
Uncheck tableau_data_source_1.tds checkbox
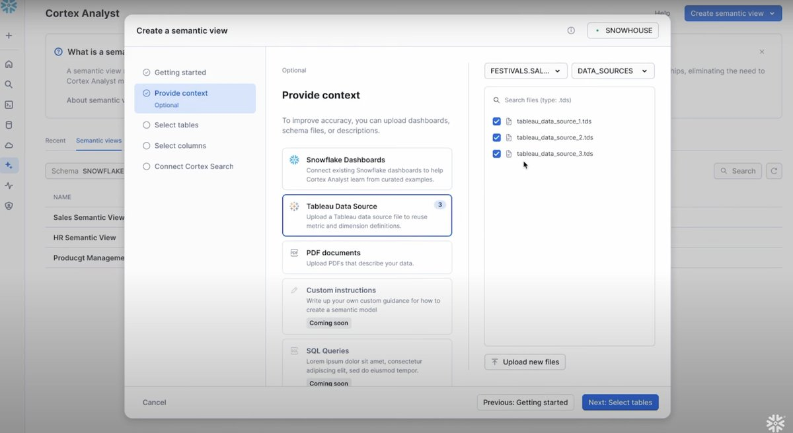coord(497,121)
